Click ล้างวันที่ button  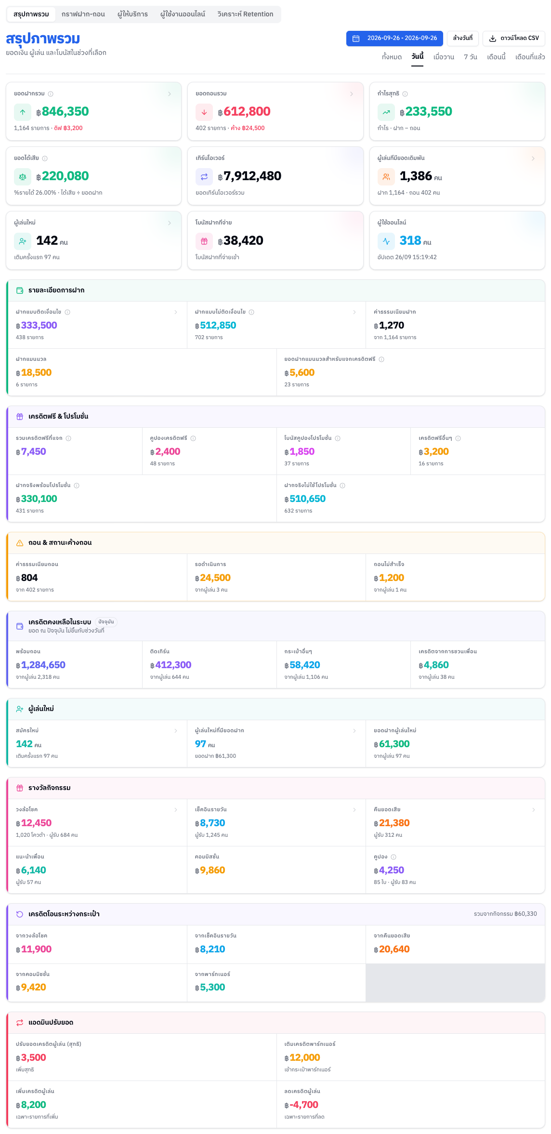pyautogui.click(x=463, y=39)
